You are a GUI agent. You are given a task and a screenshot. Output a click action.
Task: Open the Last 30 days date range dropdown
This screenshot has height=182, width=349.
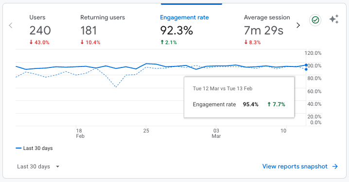click(38, 166)
